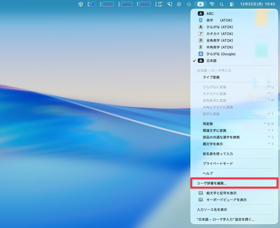280x228 pixels.
Task: Choose 仮名表を使って入力 menu item
Action: point(234,154)
